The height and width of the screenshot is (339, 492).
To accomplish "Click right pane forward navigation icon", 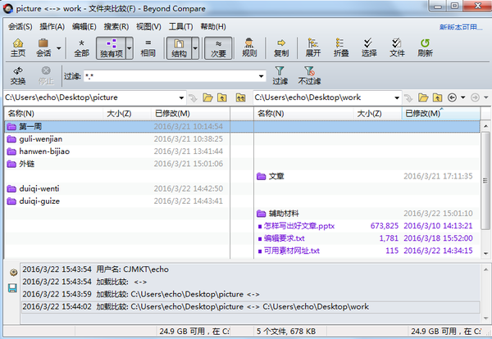I will [x=475, y=97].
